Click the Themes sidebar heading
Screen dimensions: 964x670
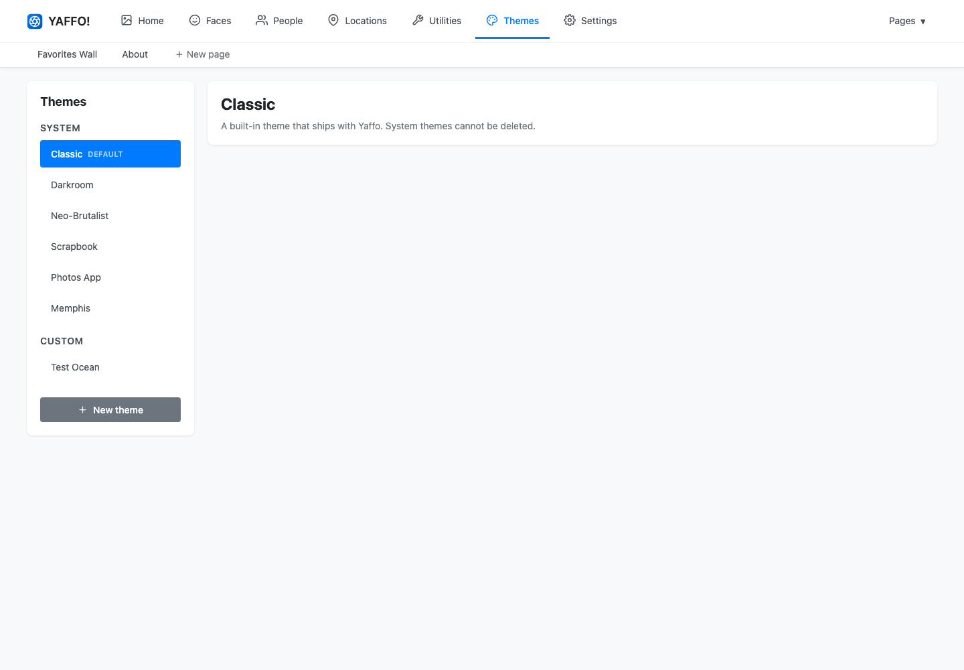(x=63, y=102)
